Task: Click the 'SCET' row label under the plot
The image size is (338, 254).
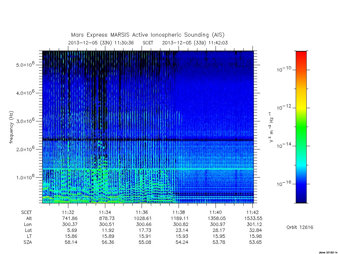Action: coord(26,212)
